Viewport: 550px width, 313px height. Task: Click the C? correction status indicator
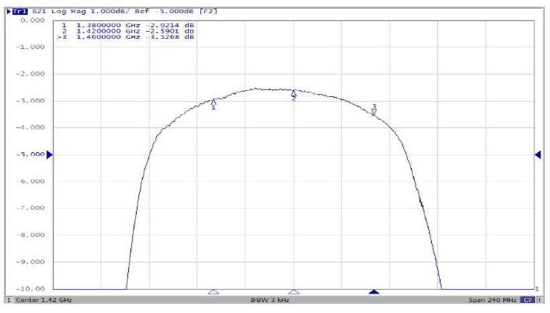point(529,300)
